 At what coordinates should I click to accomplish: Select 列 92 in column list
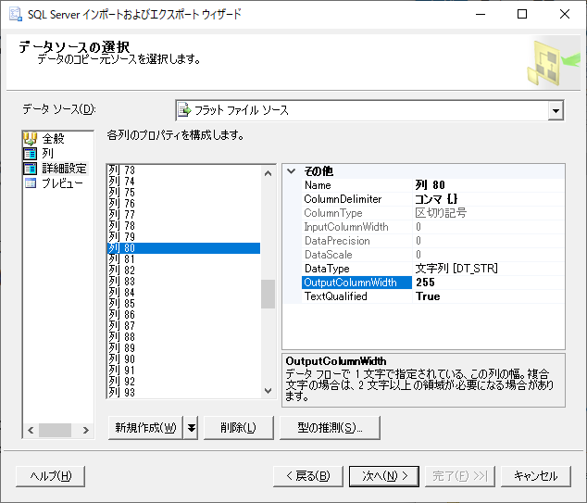[x=184, y=382]
